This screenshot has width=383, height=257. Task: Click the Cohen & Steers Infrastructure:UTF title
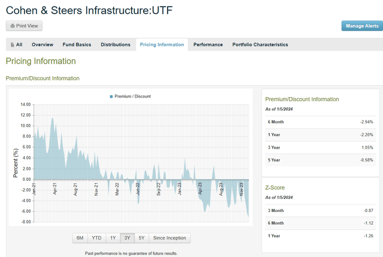coord(89,11)
